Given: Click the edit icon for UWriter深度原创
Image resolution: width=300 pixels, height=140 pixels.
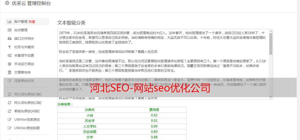Looking at the screenshot, I should pyautogui.click(x=9, y=119).
